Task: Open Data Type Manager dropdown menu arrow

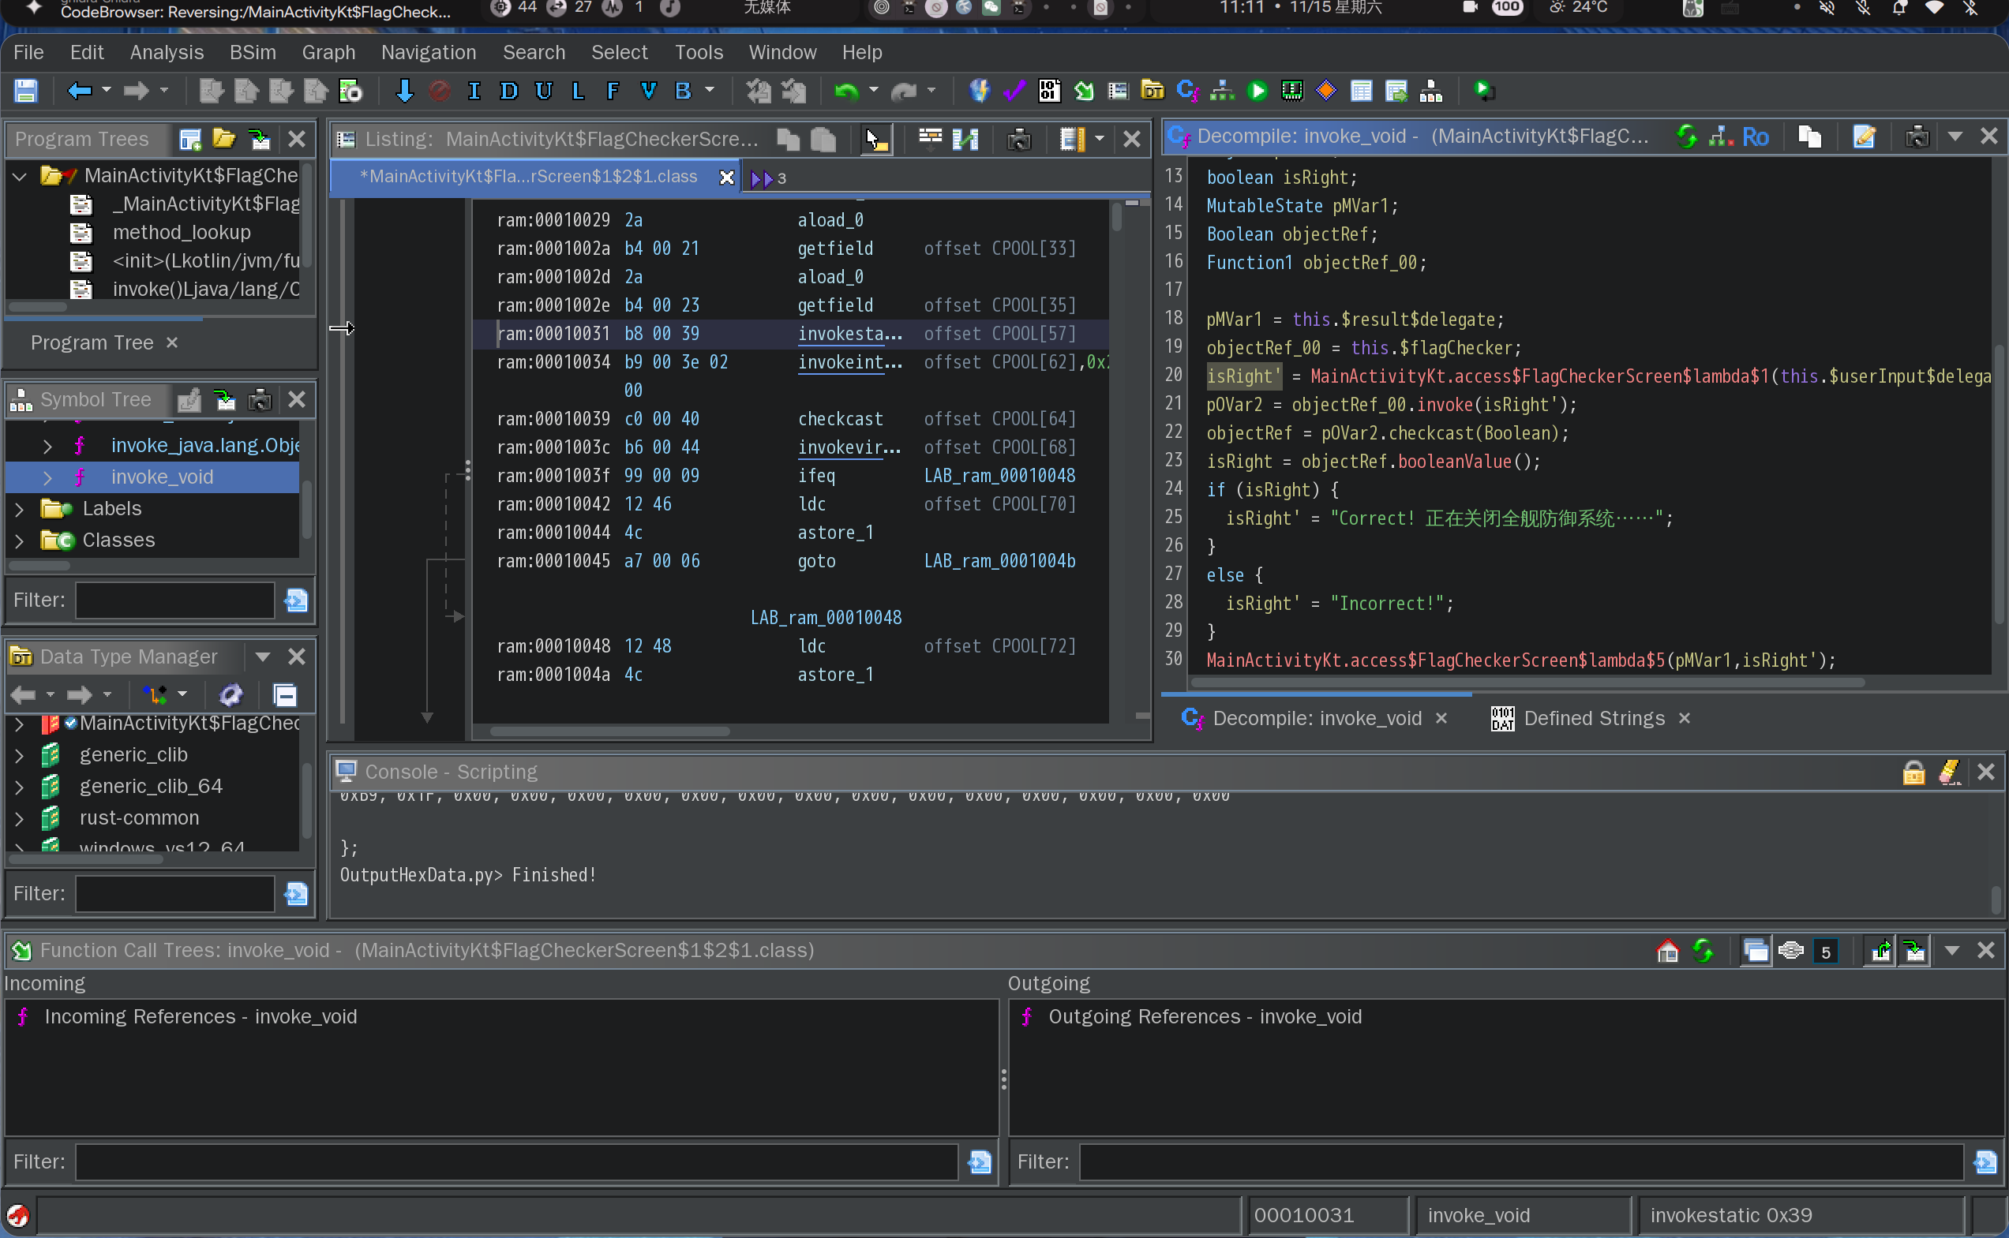Action: pyautogui.click(x=263, y=656)
